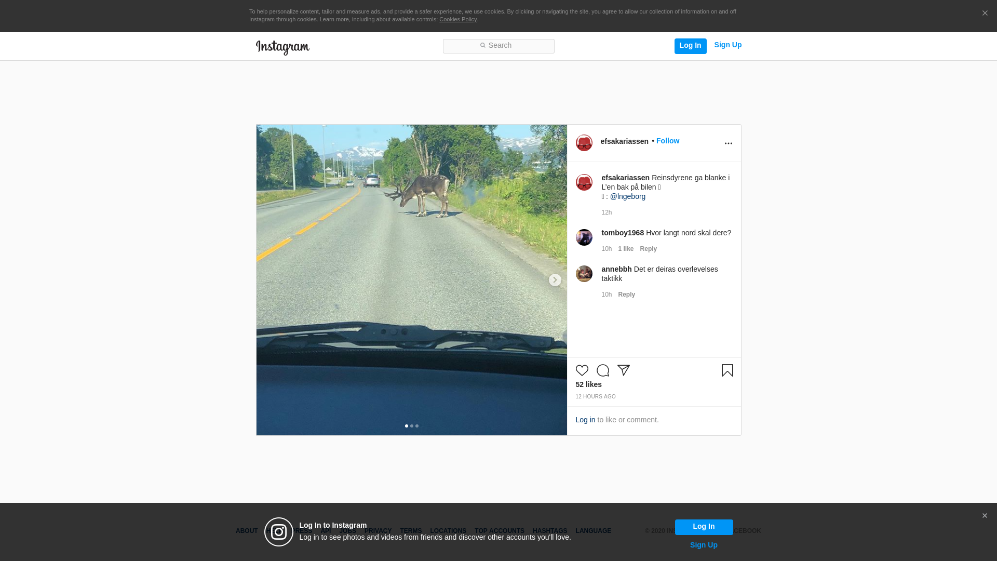Open the LOCATIONS footer link
This screenshot has width=997, height=561.
click(448, 531)
